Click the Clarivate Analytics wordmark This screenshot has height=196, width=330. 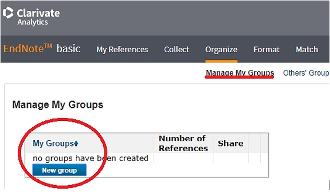[x=39, y=17]
